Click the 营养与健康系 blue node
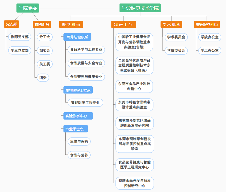This screenshot has width=226, height=192. (x=77, y=37)
